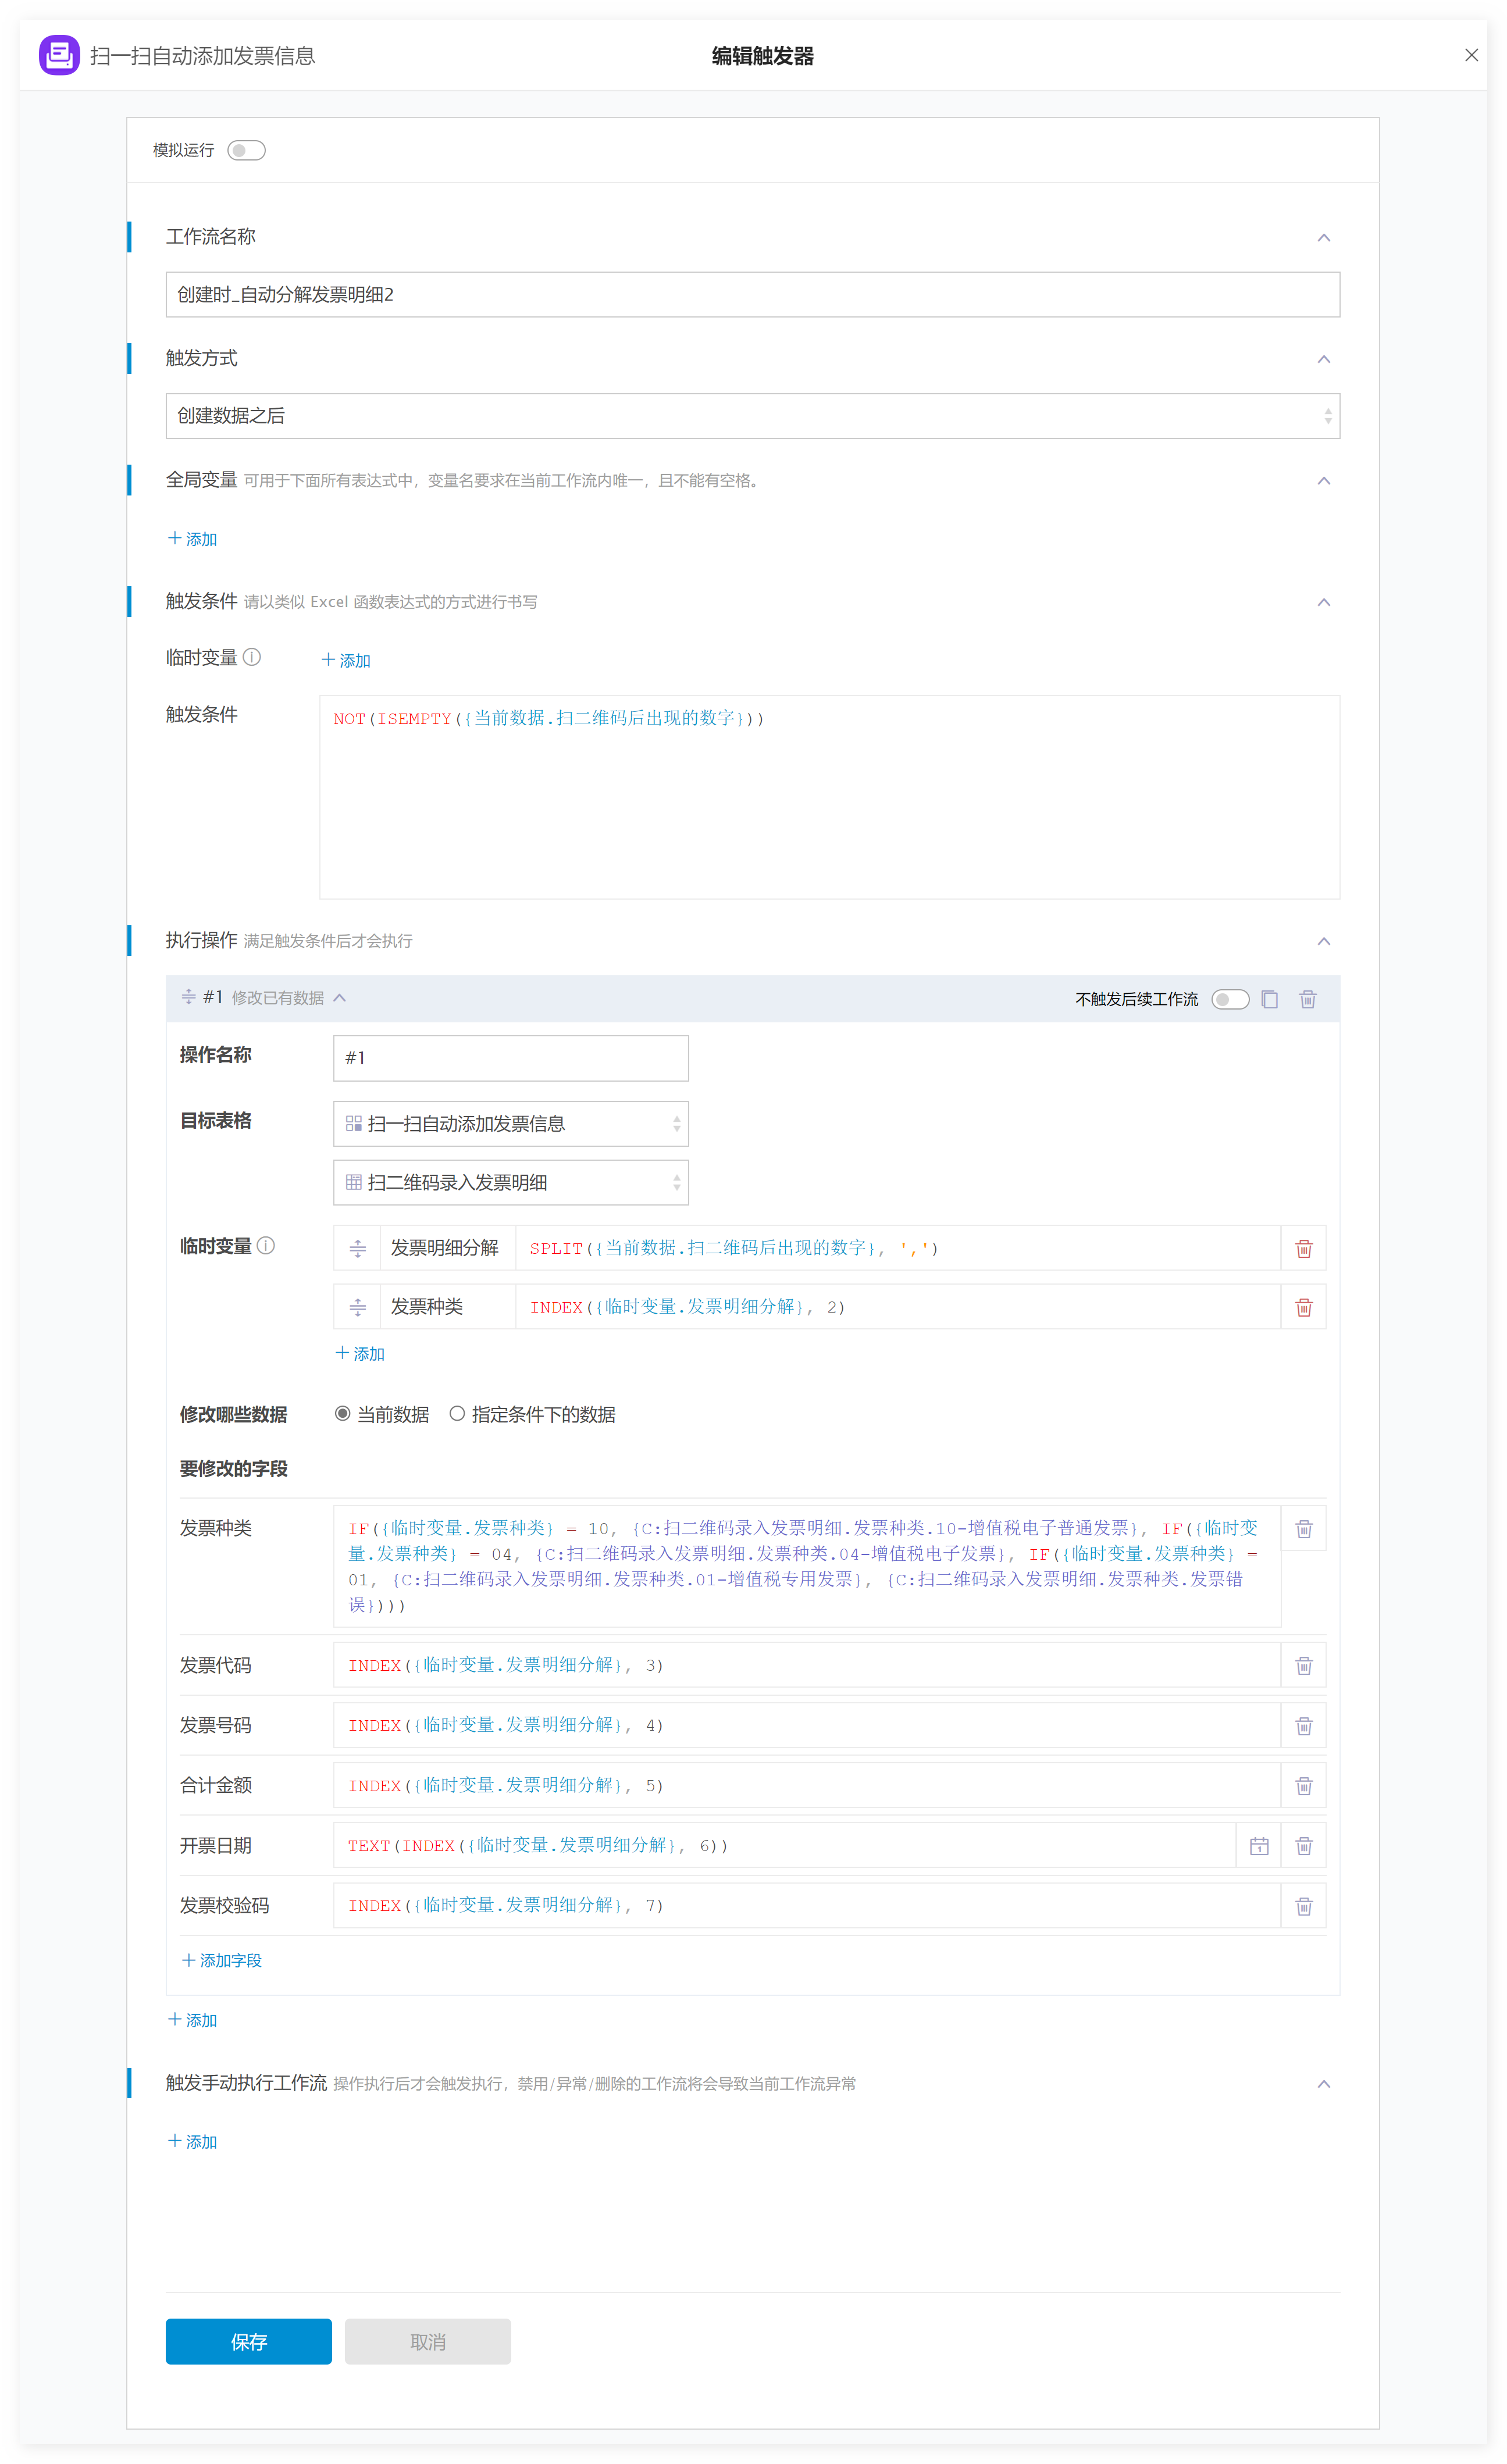1507x2464 pixels.
Task: Collapse the 全局变量 section
Action: pos(1323,481)
